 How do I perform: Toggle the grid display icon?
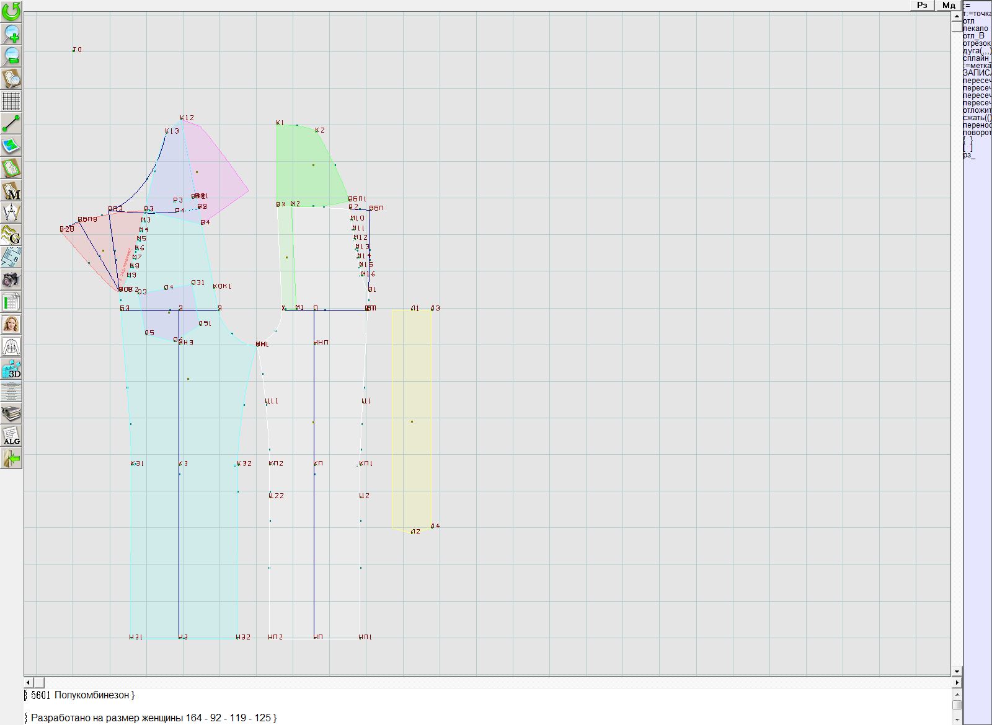click(x=11, y=100)
